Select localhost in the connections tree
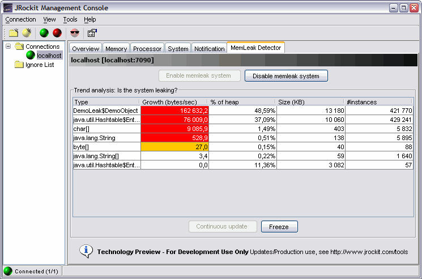The height and width of the screenshot is (279, 422). (49, 56)
